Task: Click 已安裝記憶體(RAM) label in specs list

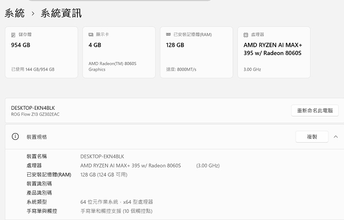Action: click(49, 175)
